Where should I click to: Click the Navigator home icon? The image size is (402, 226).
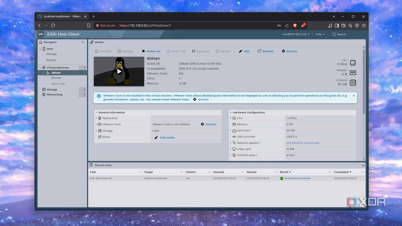(41, 42)
